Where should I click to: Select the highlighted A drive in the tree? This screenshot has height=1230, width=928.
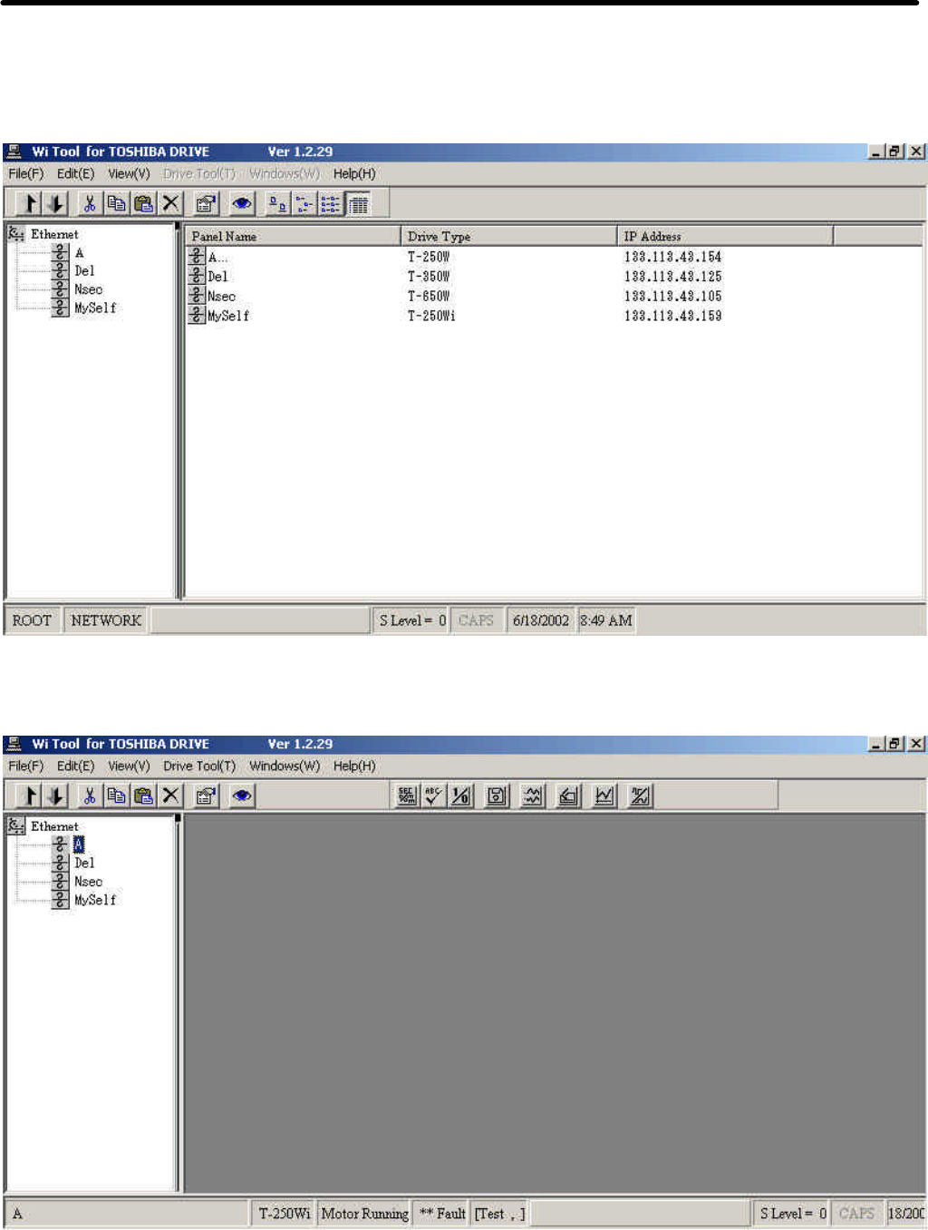click(x=79, y=844)
